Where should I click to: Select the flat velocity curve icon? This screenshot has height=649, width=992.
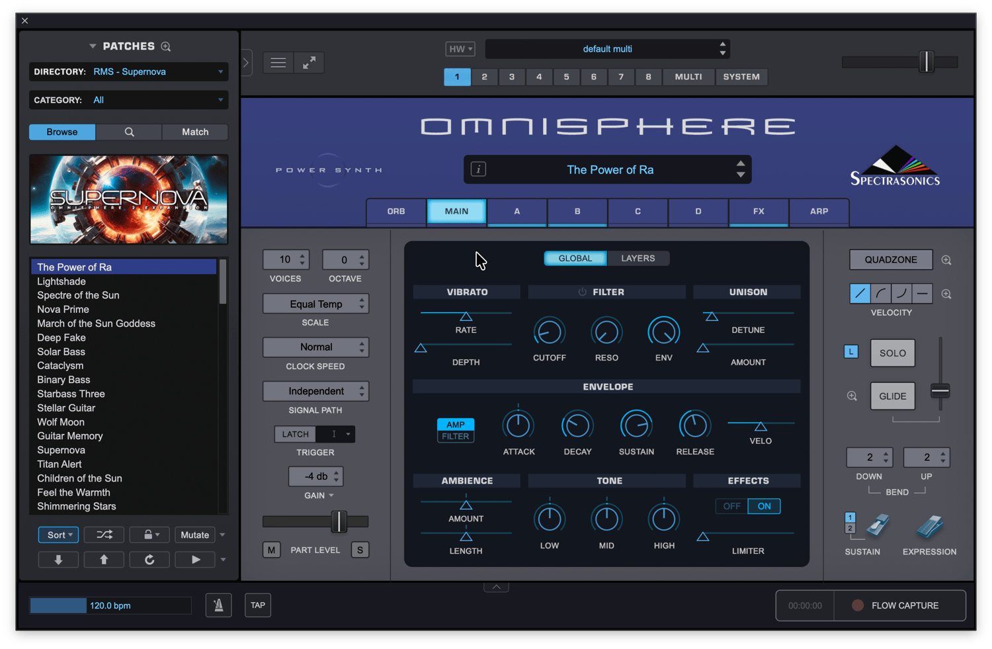[923, 293]
